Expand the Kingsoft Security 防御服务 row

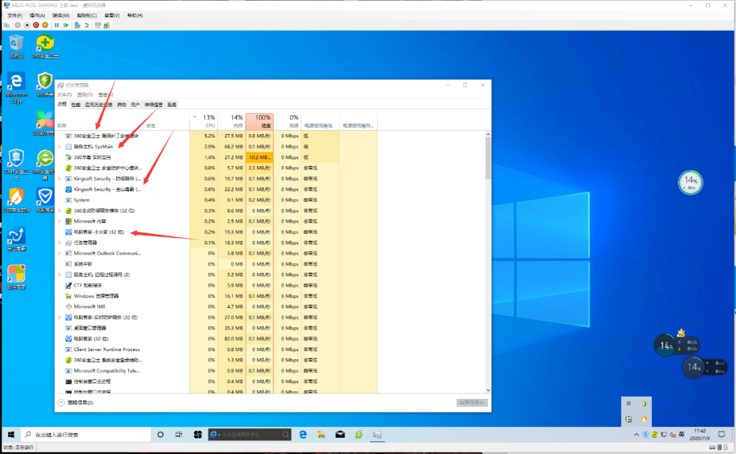(59, 179)
